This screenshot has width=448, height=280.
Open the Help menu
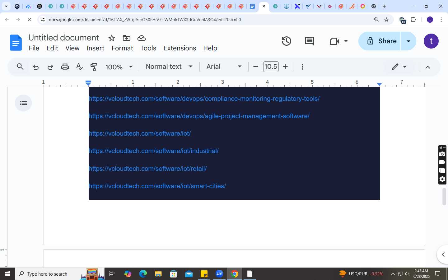click(x=210, y=48)
